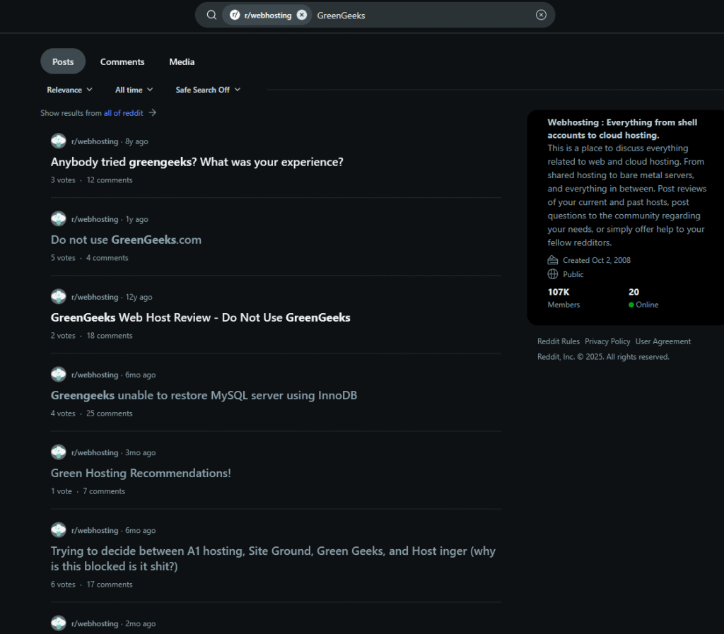
Task: Select the Posts tab
Action: pos(63,61)
